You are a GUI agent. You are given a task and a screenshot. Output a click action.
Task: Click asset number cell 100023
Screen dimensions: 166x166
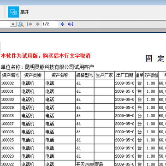click(11, 156)
